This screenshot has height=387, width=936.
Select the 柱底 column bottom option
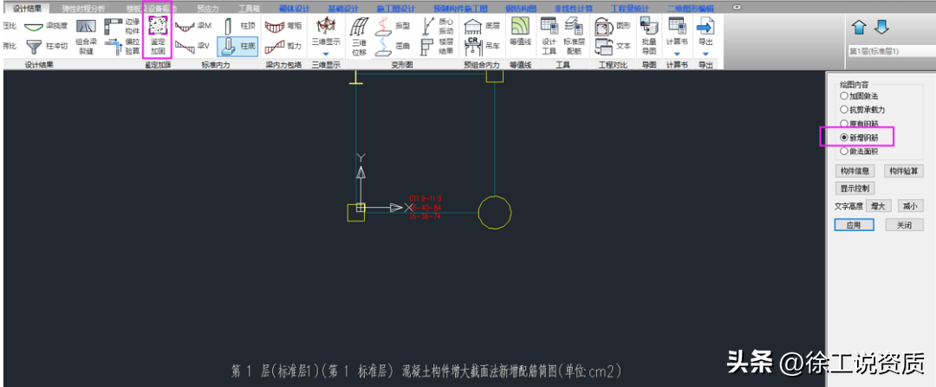(x=237, y=46)
